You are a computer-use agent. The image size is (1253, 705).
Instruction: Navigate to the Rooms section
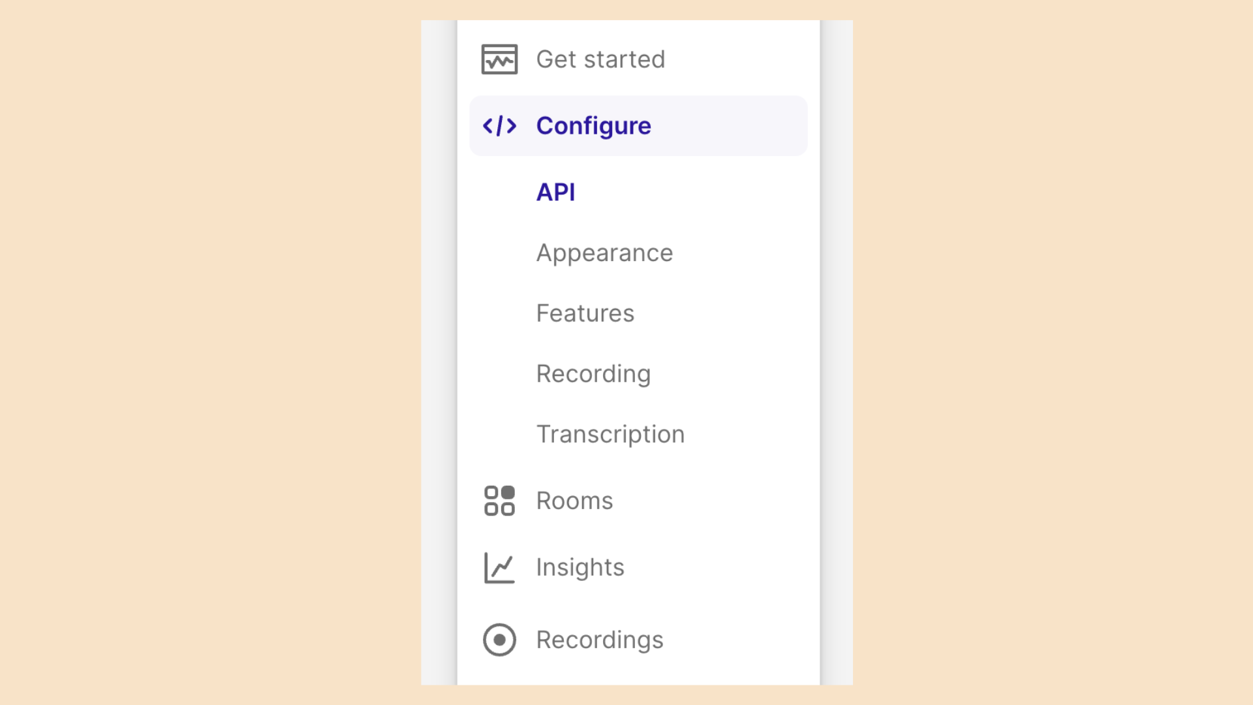[574, 501]
